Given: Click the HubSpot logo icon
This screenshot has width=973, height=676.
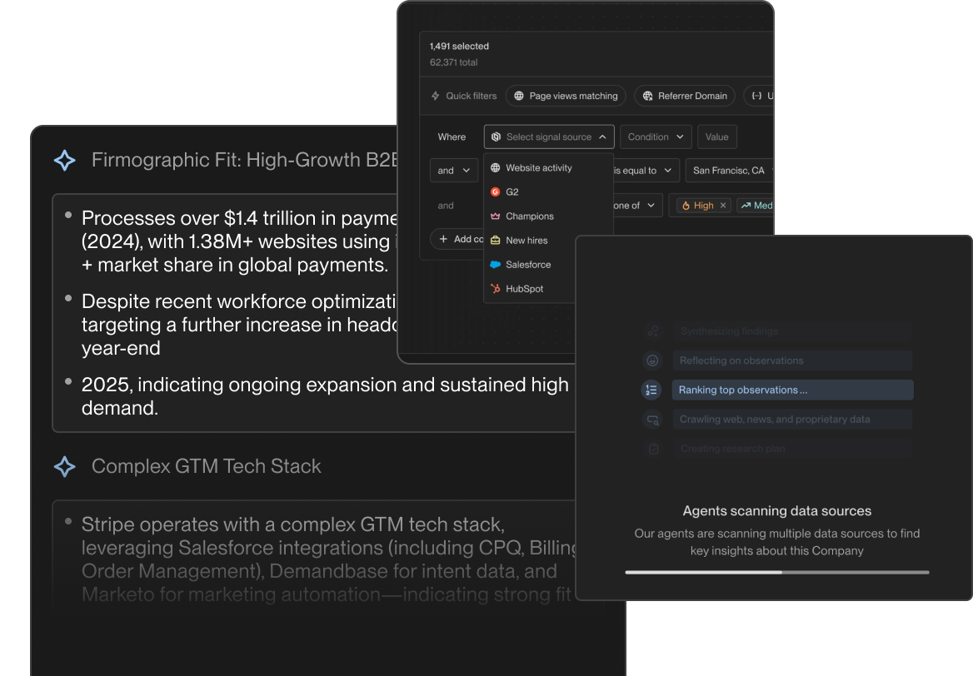Looking at the screenshot, I should tap(495, 288).
